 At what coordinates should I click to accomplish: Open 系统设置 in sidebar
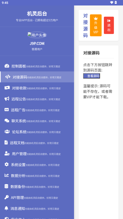click(37, 165)
